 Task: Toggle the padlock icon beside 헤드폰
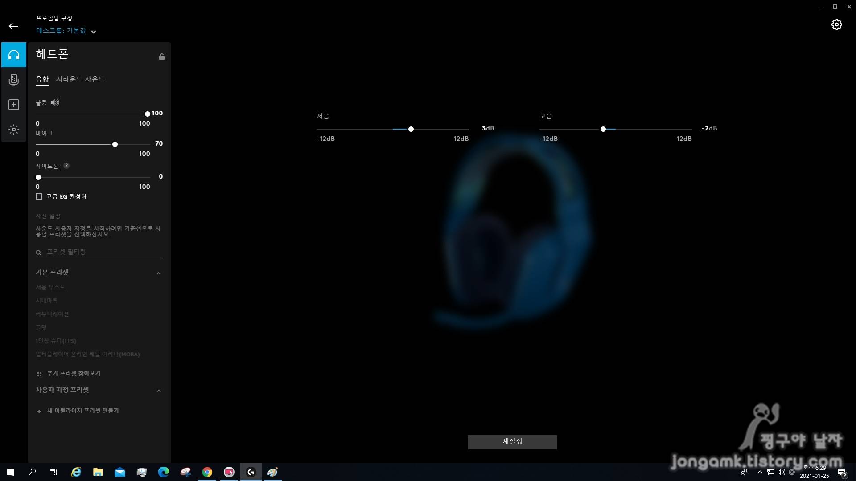162,57
